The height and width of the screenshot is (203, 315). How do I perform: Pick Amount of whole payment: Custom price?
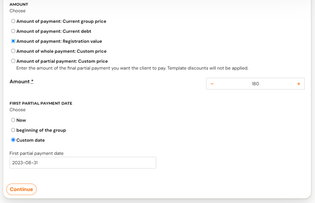13,51
